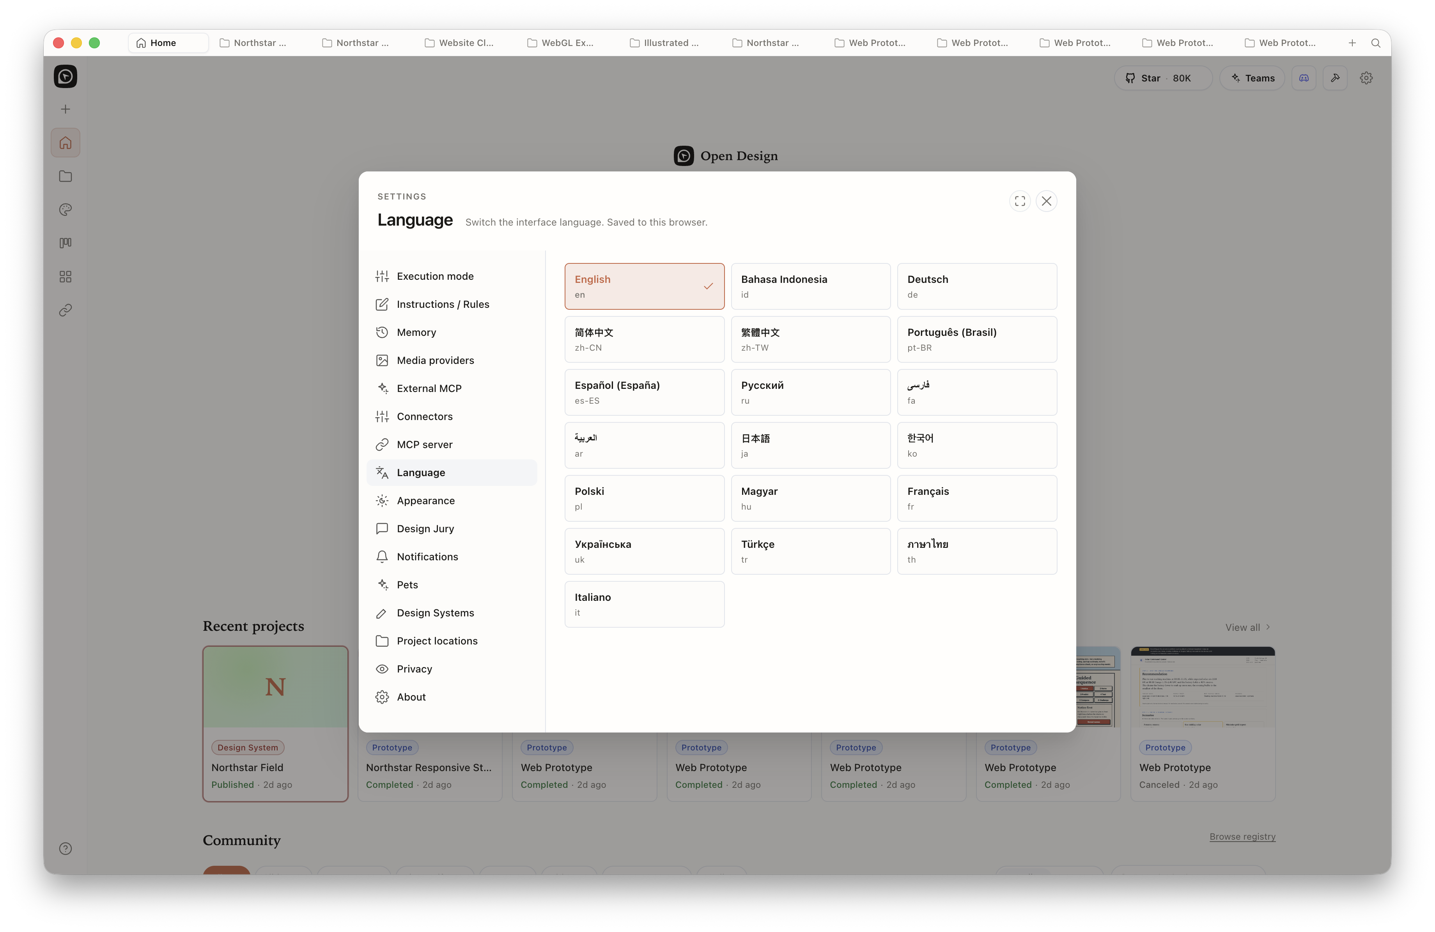Screen dimensions: 1435x932
Task: Expand settings dialog to fullscreen
Action: 1020,201
